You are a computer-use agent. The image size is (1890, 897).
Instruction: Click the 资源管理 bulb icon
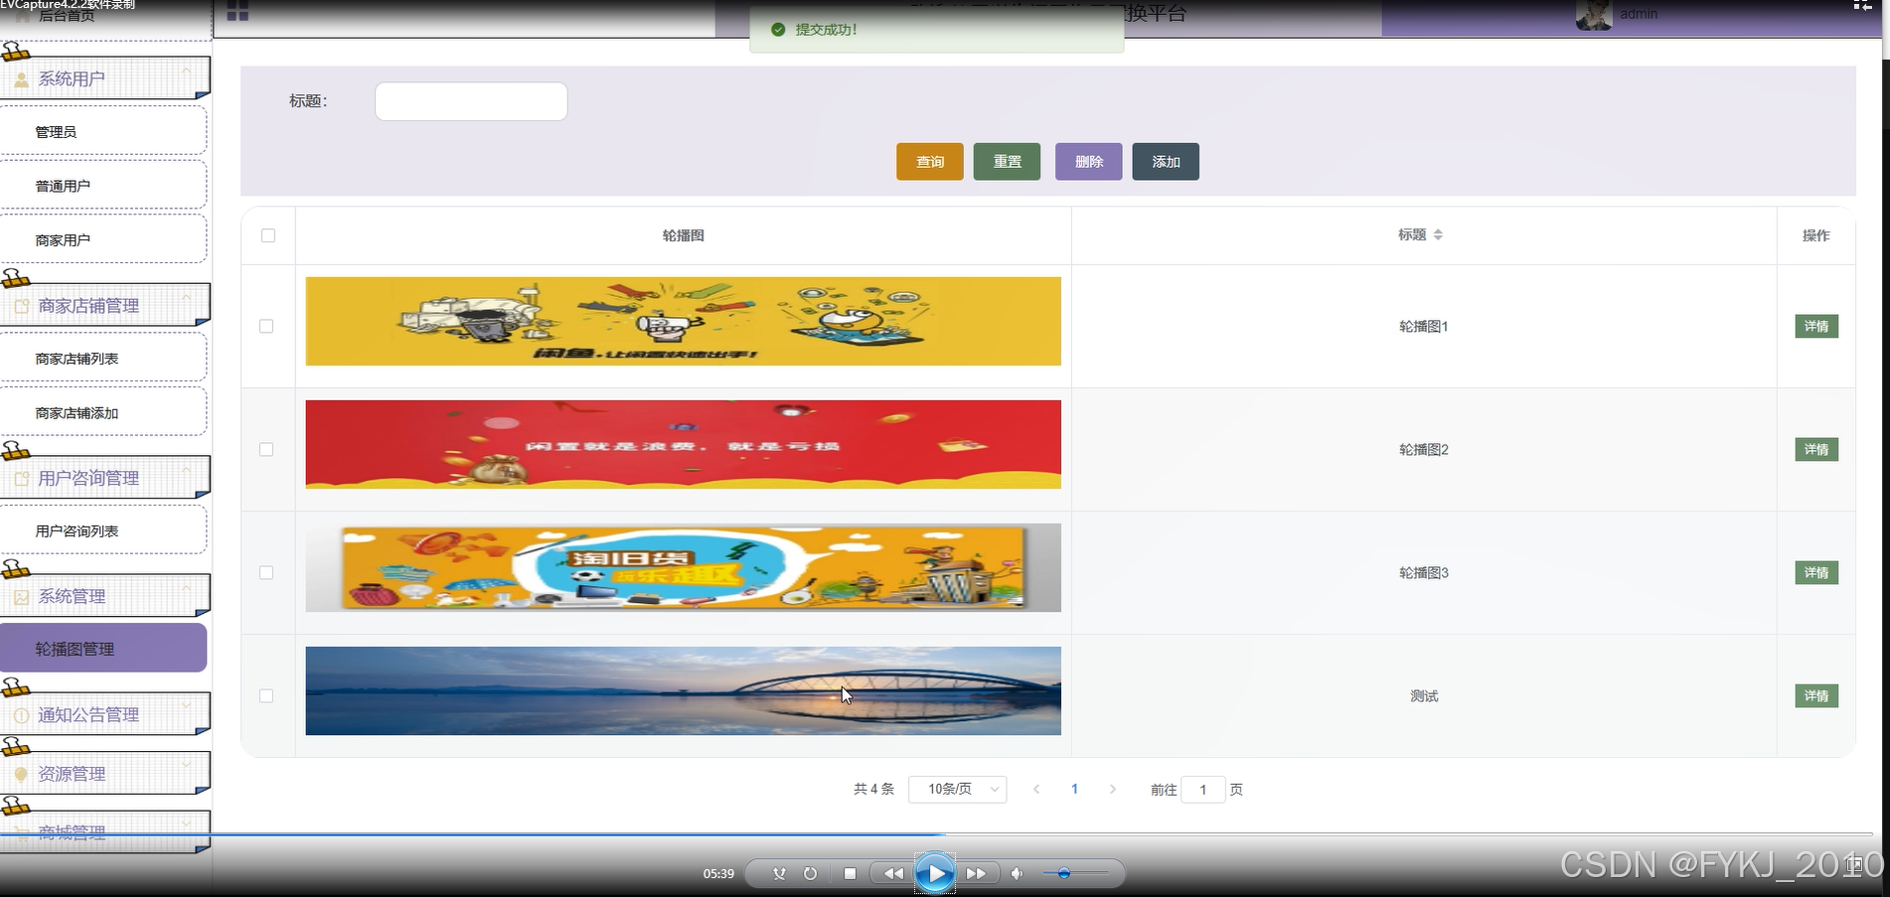[21, 774]
